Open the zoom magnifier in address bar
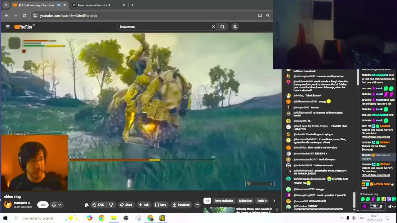 [x=268, y=15]
